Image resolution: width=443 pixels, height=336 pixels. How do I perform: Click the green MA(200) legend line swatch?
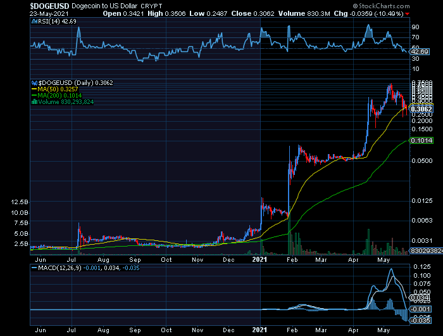(x=34, y=95)
